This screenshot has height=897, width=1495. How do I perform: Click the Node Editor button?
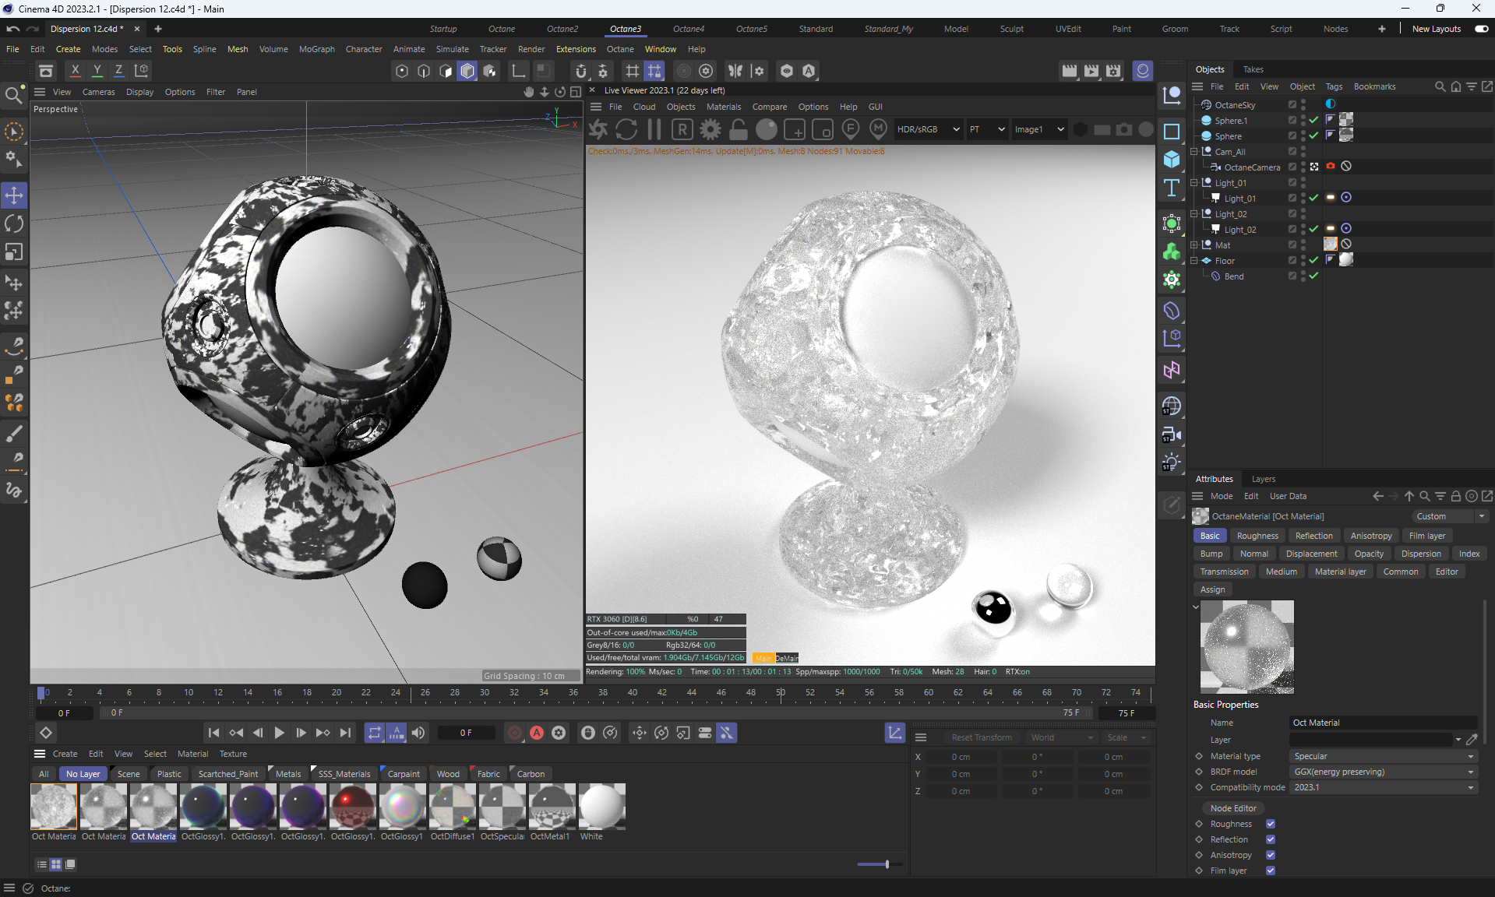click(1233, 808)
